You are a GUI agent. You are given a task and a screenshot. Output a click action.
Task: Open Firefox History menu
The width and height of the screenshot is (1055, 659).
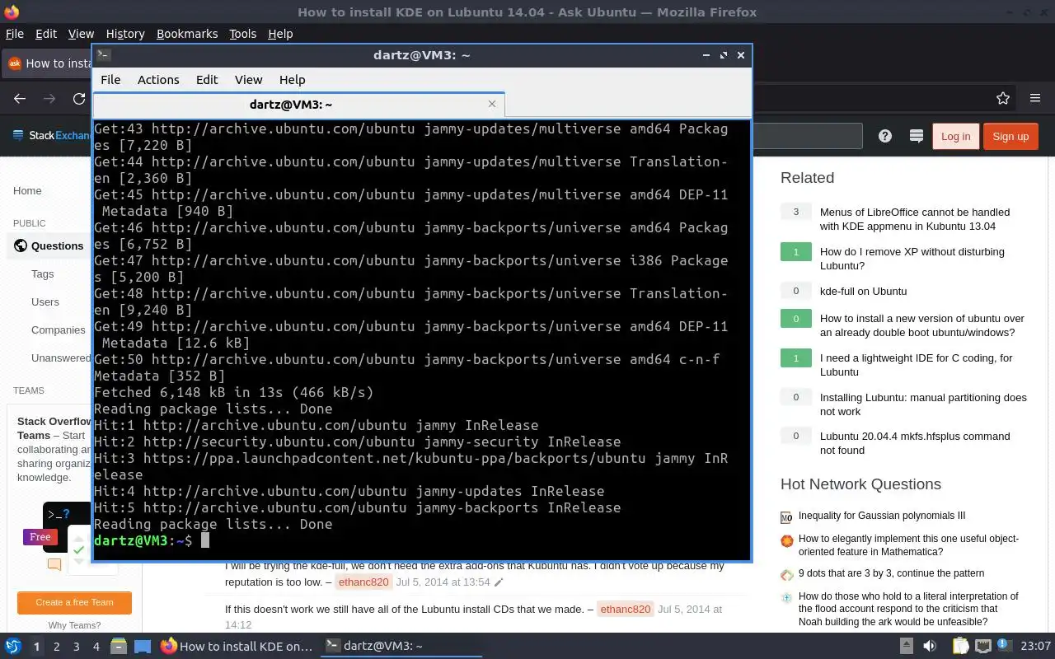click(125, 34)
